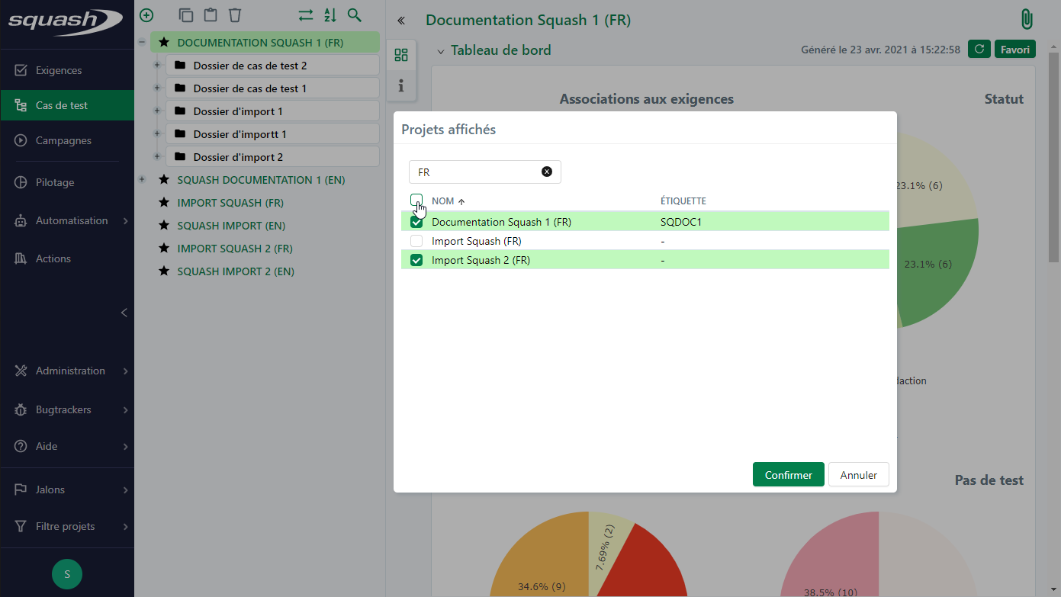This screenshot has height=597, width=1061.
Task: Toggle the select-all projects checkbox
Action: (416, 201)
